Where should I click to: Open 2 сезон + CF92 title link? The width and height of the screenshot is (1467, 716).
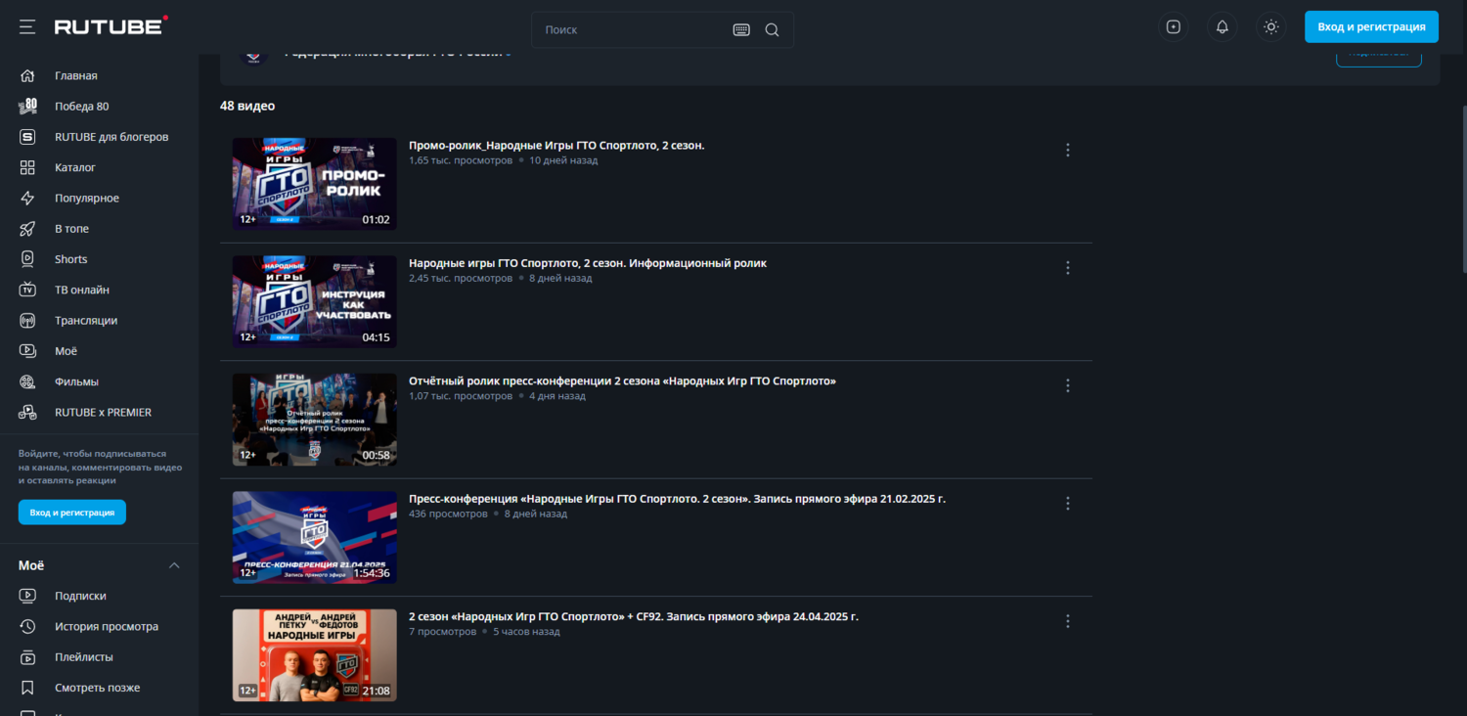point(634,616)
